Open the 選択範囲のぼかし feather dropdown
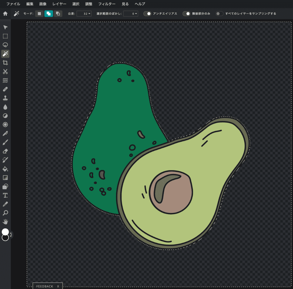This screenshot has width=293, height=289. click(131, 13)
